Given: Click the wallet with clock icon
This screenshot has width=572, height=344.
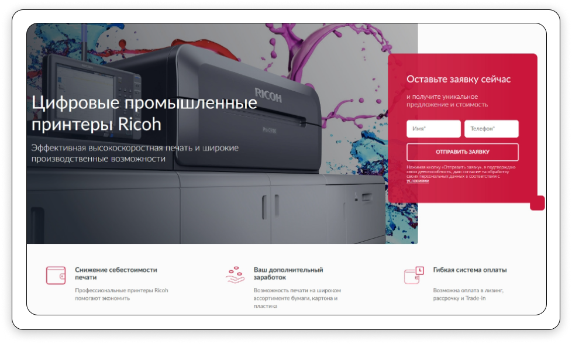Looking at the screenshot, I should coord(414,275).
